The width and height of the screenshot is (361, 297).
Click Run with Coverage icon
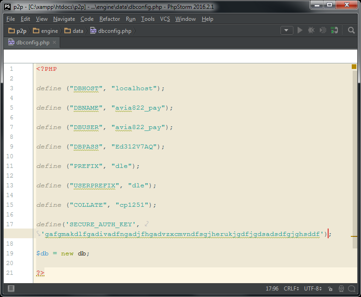pos(323,31)
